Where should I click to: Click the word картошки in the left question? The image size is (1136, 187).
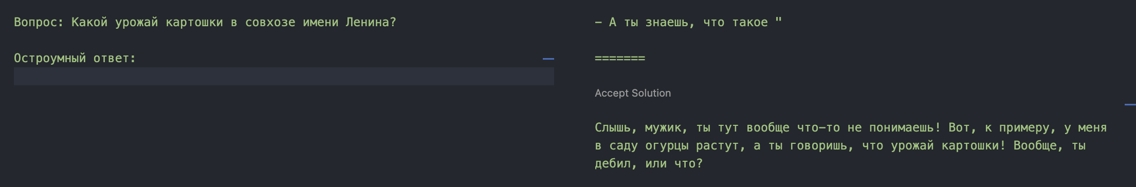(x=194, y=23)
